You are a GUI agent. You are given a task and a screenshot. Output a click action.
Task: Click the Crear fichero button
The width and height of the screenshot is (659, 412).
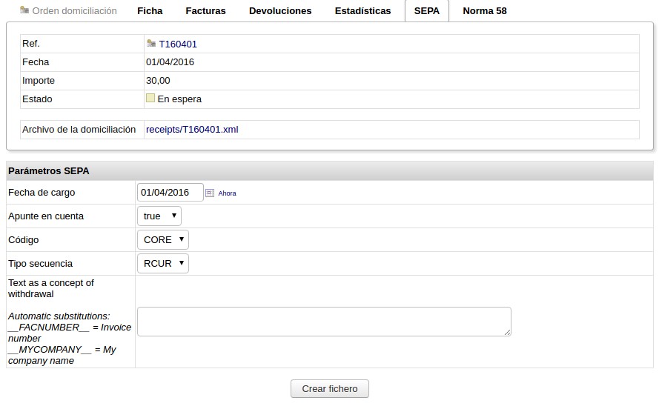coord(329,389)
